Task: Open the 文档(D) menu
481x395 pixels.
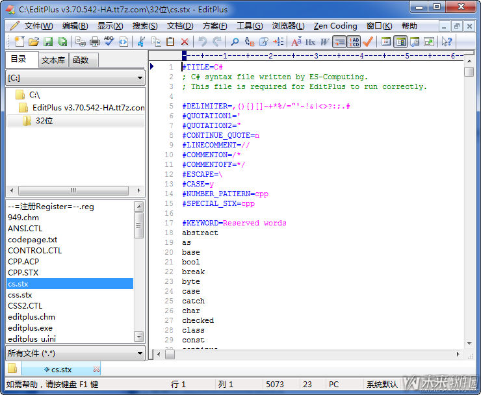Action: click(x=180, y=26)
